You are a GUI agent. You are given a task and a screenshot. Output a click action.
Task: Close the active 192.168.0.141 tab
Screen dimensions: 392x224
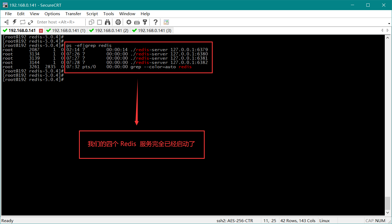click(41, 30)
